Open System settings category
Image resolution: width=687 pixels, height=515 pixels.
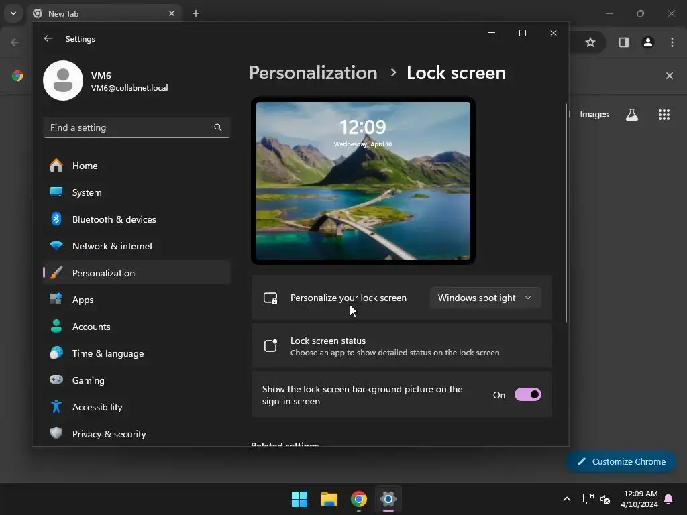coord(137,192)
